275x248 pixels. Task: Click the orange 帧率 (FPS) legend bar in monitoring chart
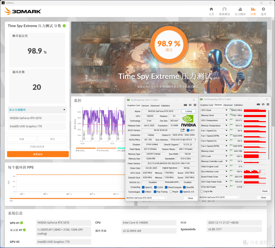(x=86, y=148)
